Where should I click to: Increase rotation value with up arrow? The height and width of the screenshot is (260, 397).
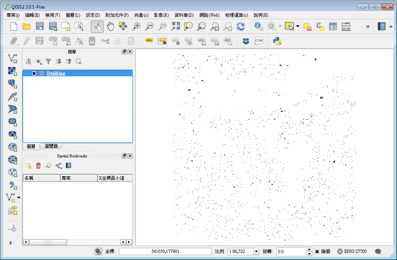(309, 249)
